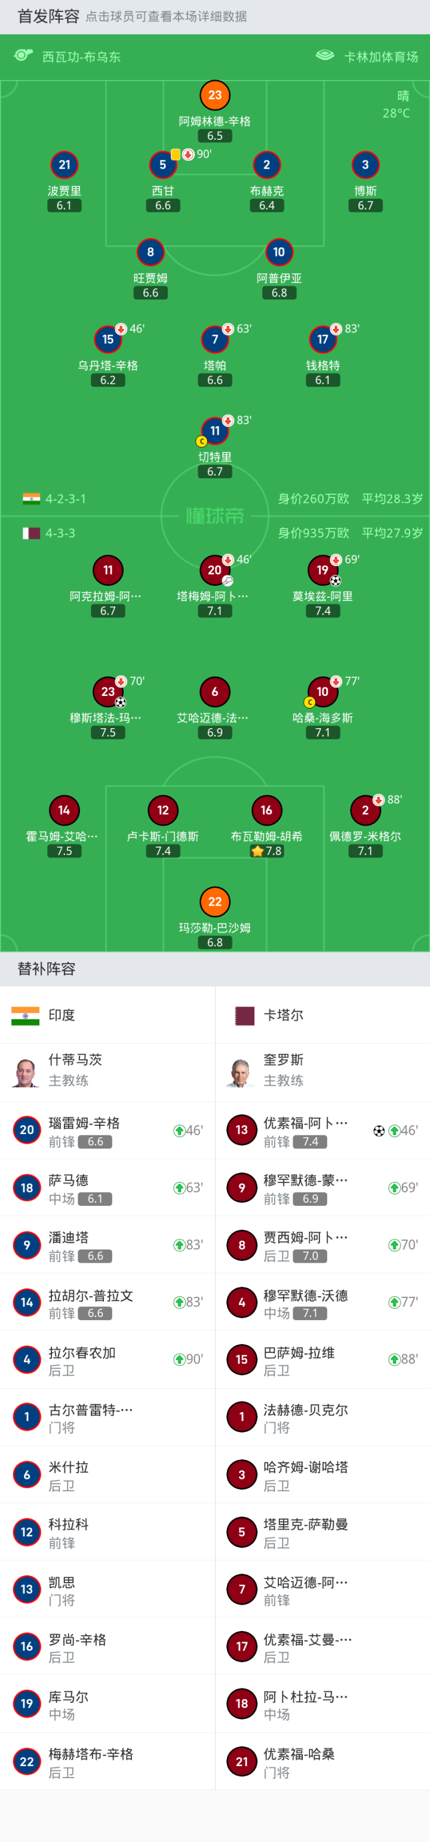Tap 西甘 number 5 with yellow card

pyautogui.click(x=163, y=165)
